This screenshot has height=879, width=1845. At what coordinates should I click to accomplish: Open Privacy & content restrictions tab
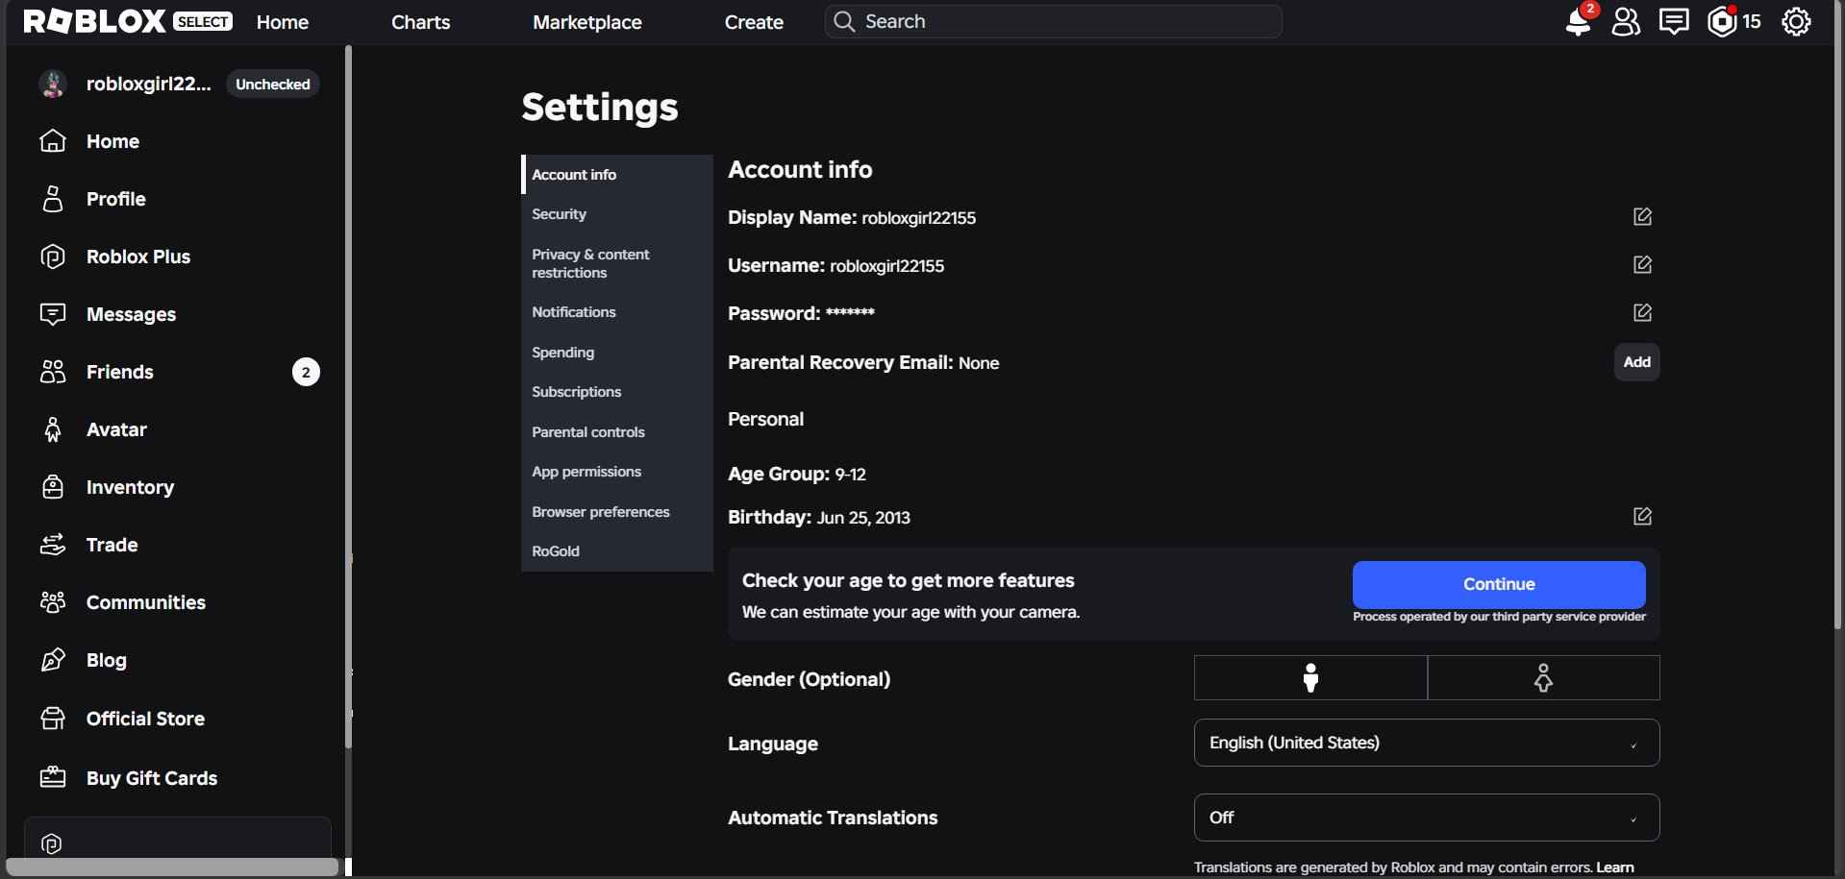tap(617, 263)
